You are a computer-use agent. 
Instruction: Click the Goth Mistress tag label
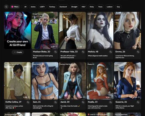[x=92, y=14]
